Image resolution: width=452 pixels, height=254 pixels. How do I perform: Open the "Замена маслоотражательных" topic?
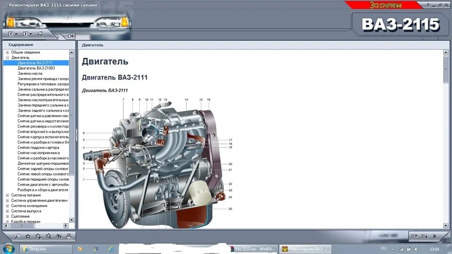click(x=43, y=100)
